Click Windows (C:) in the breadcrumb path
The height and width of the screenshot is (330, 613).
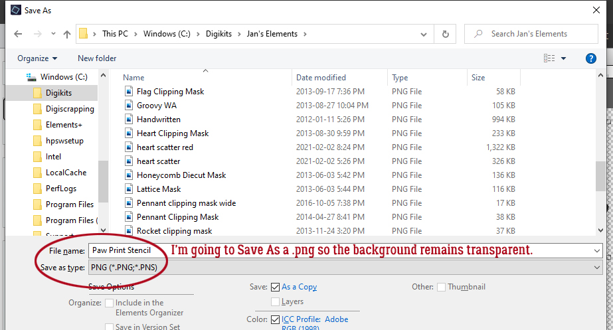tap(167, 34)
